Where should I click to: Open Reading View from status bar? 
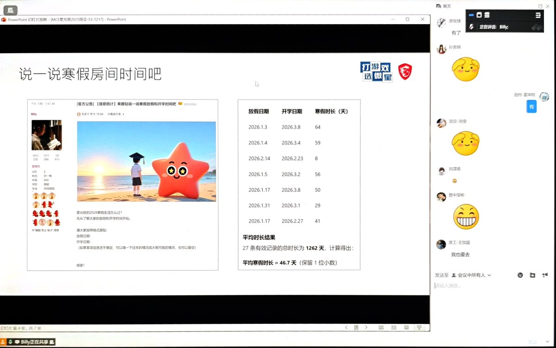click(406, 328)
